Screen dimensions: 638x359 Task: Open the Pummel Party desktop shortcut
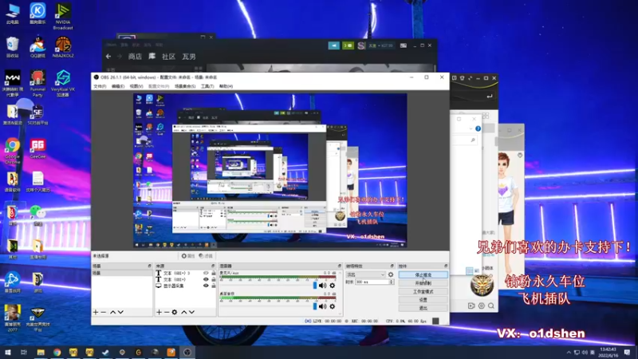(x=37, y=84)
